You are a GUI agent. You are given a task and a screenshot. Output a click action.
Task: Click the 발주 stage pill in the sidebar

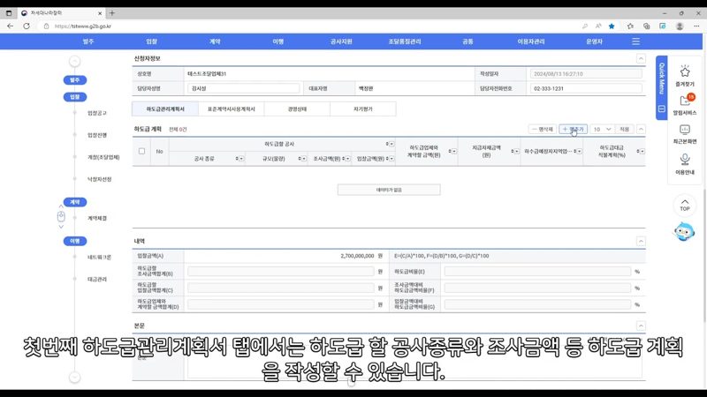tap(75, 80)
